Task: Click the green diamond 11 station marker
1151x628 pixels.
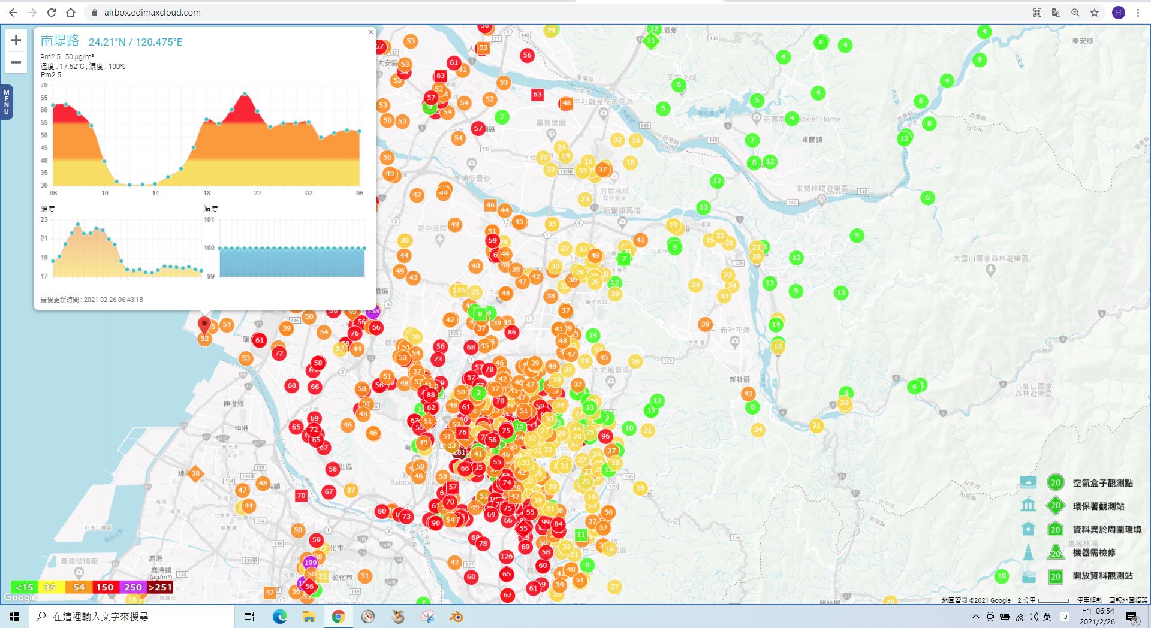Action: 650,41
